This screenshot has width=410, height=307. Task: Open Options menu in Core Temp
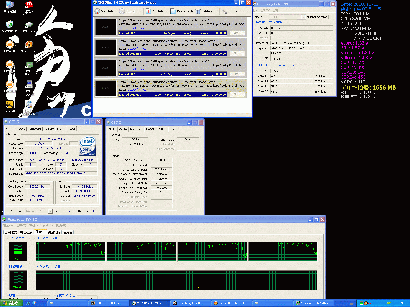tap(265, 10)
